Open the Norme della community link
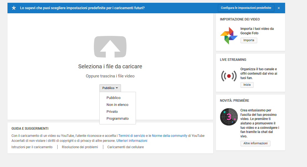Viewport: 307px width, 167px height. [x=169, y=136]
